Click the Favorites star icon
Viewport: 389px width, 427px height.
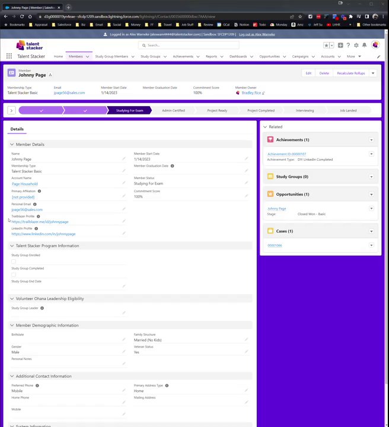point(326,45)
